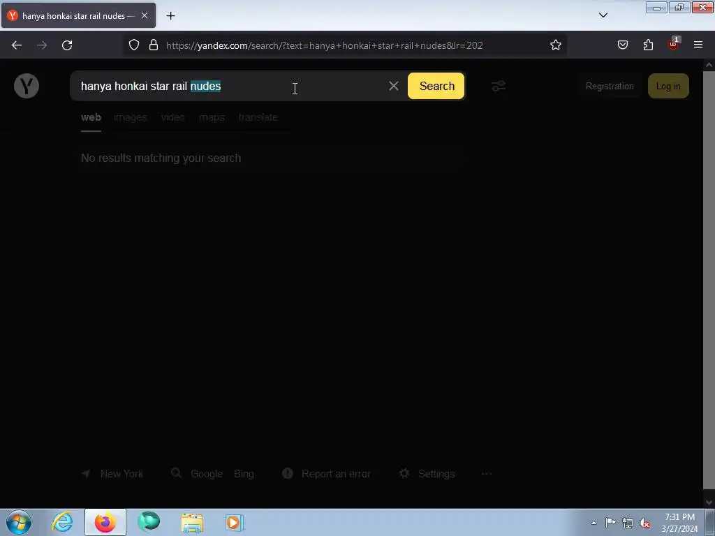The width and height of the screenshot is (715, 536).
Task: Click the uBlock Origin extension icon
Action: pos(674,44)
